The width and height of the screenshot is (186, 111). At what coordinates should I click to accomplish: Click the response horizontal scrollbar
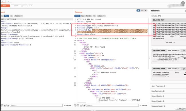(82, 103)
